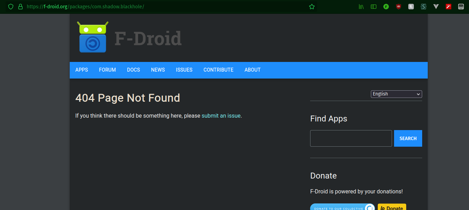Focus the Find Apps search field
The height and width of the screenshot is (210, 469).
[x=351, y=138]
